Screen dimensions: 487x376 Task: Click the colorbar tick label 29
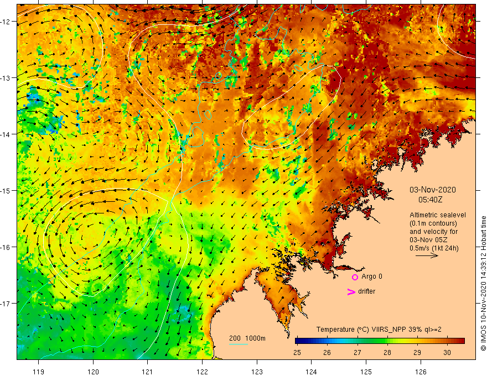tap(417, 352)
